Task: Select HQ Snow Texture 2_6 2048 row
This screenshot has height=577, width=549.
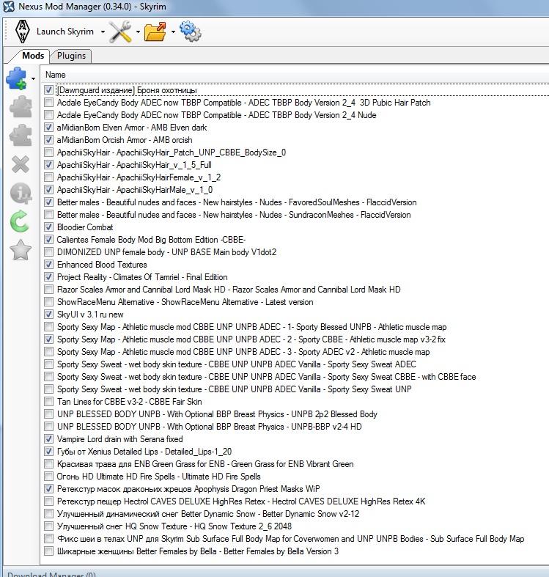Action: point(174,526)
